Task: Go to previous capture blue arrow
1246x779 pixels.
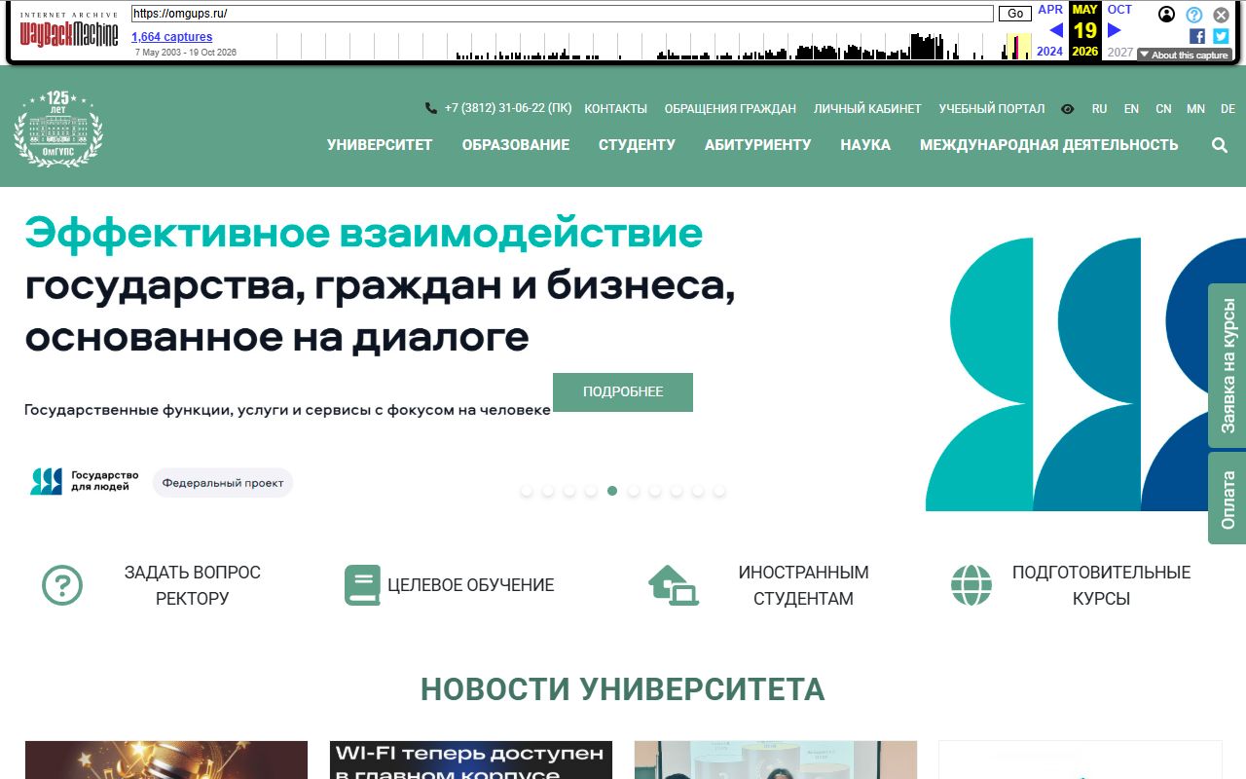Action: pyautogui.click(x=1056, y=30)
